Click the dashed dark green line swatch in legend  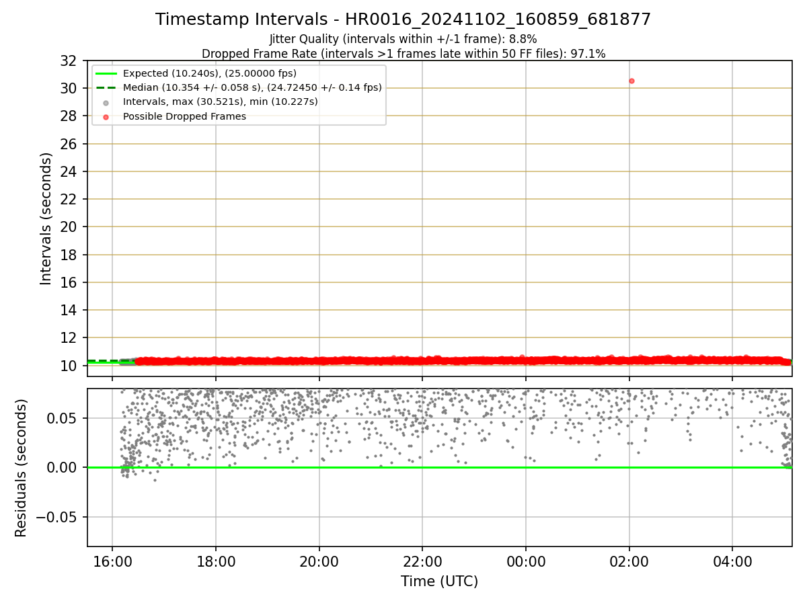pos(106,87)
